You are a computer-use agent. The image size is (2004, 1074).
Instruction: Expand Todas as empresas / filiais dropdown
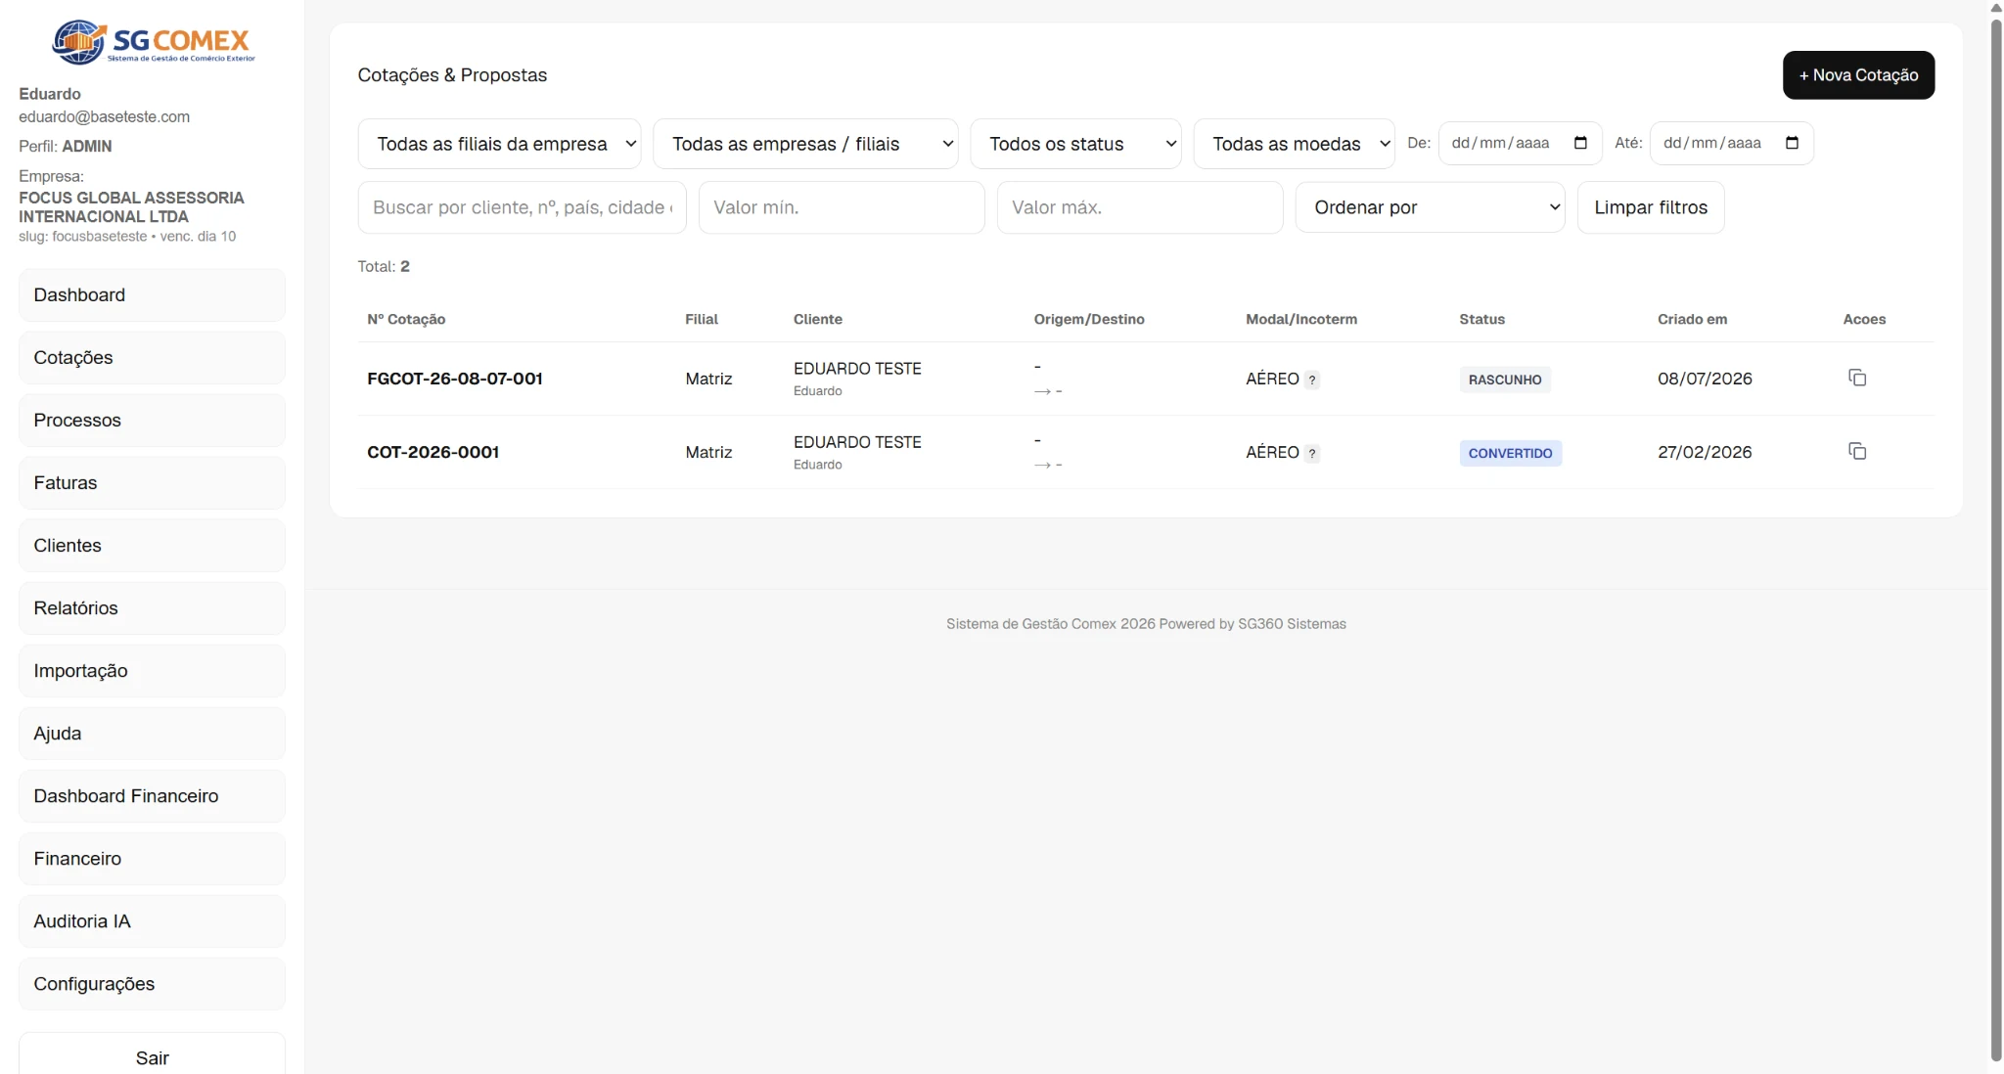804,144
